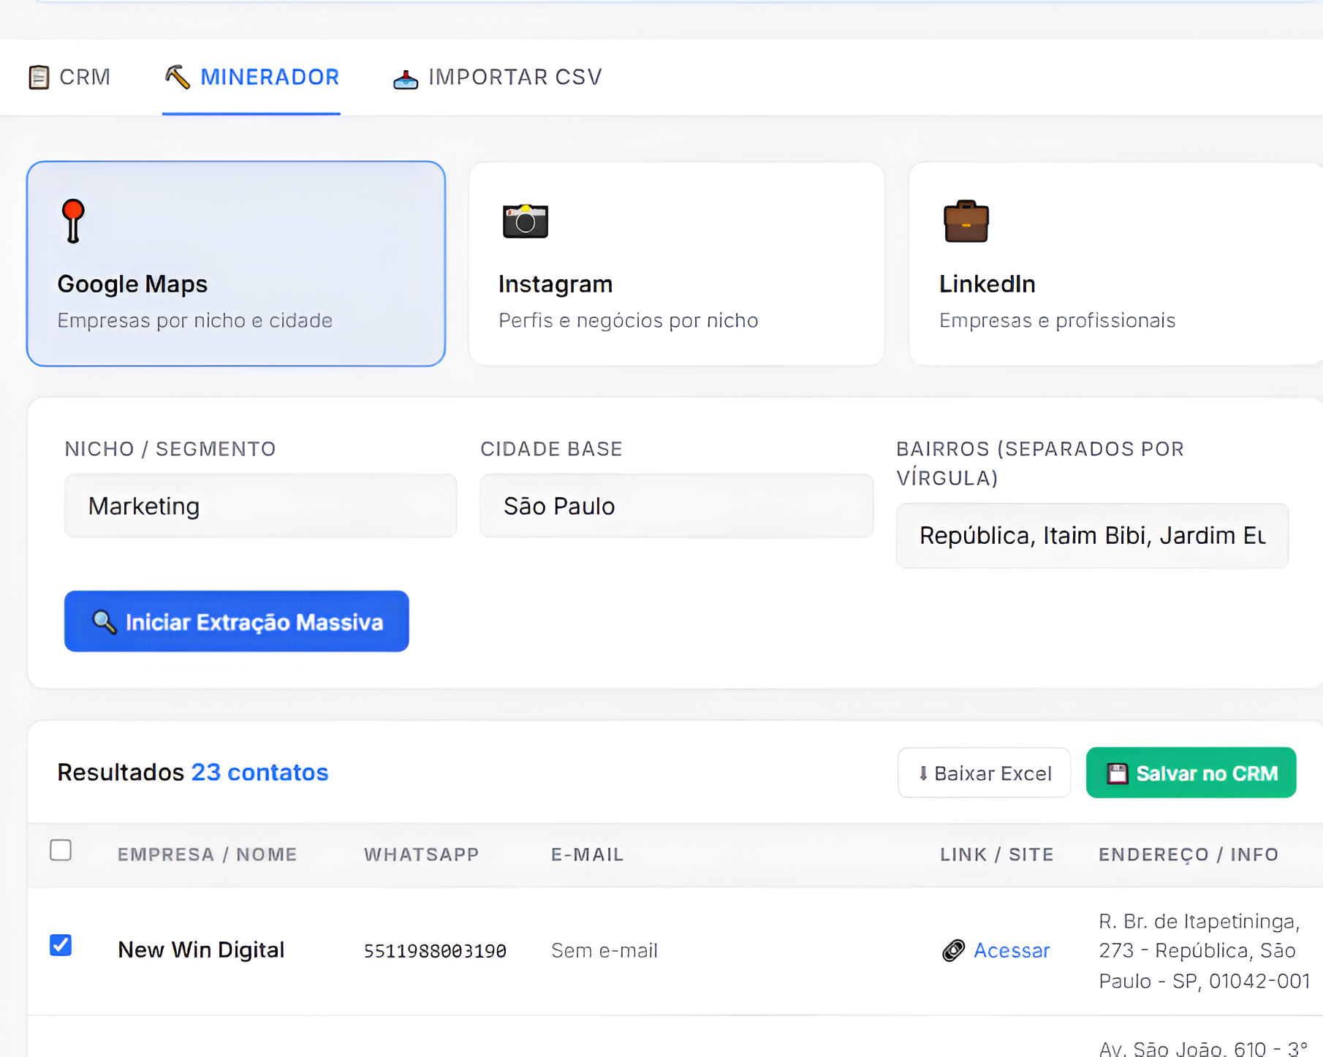Open Acessar link for New Win Digital
The height and width of the screenshot is (1057, 1323).
(1012, 950)
